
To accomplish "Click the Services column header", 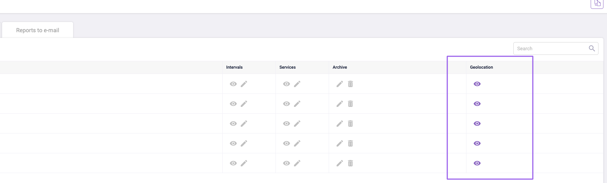I will (x=288, y=67).
